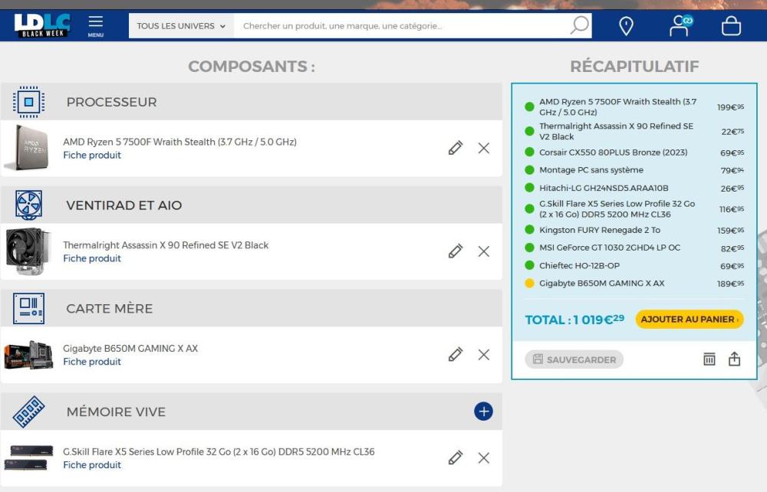This screenshot has height=492, width=767.
Task: Expand the TOUS LES UNIVERS dropdown
Action: tap(181, 26)
